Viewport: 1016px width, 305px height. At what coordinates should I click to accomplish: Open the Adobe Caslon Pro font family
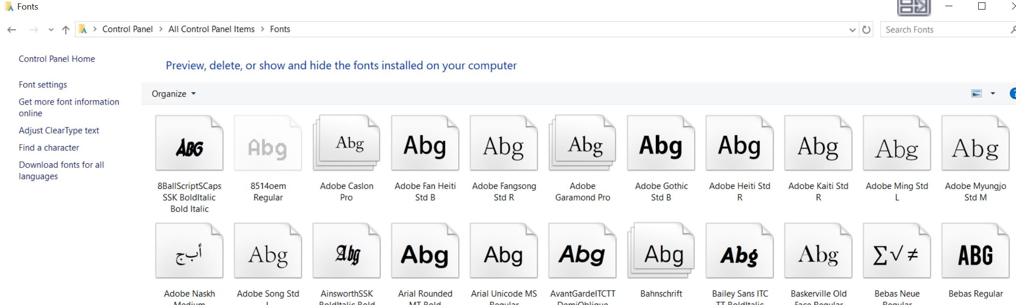coord(347,143)
